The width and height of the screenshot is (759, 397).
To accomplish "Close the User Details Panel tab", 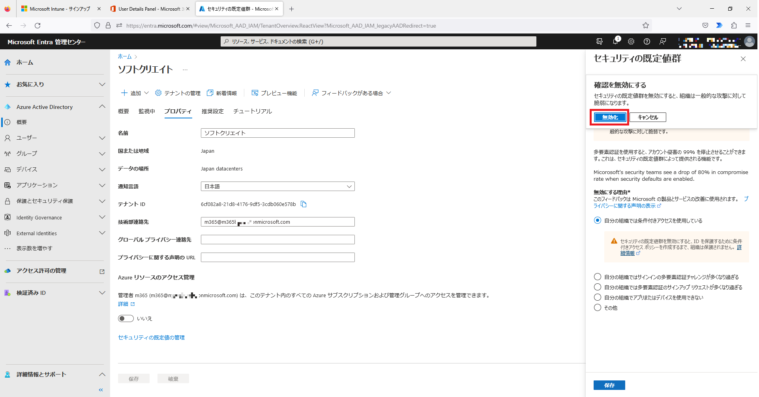I will tap(188, 9).
